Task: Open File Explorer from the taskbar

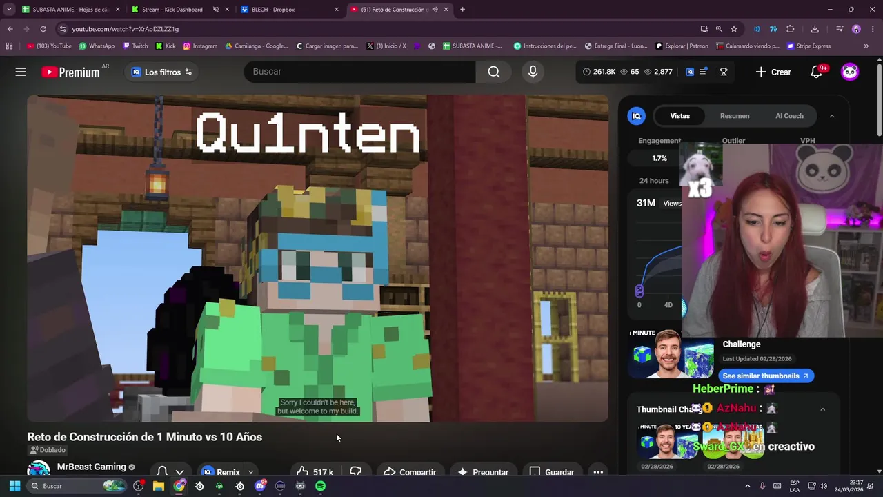Action: pyautogui.click(x=159, y=486)
